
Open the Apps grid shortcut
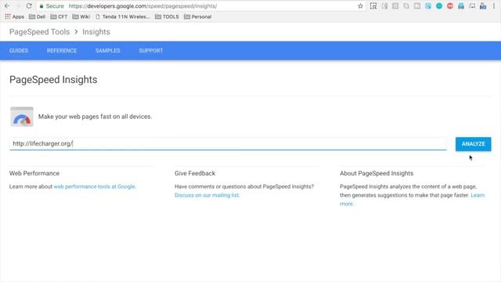(x=14, y=16)
